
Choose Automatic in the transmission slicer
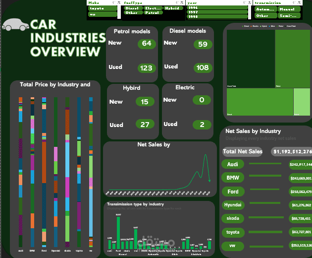[x=265, y=9]
